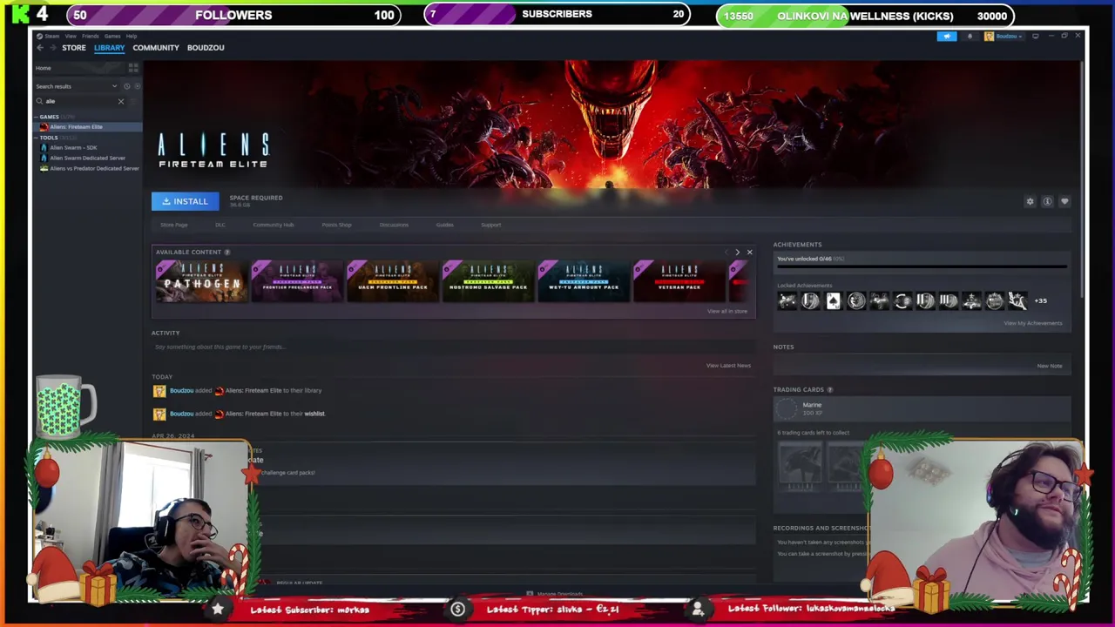Click Trading Cards help question mark
The height and width of the screenshot is (627, 1115).
[x=829, y=390]
